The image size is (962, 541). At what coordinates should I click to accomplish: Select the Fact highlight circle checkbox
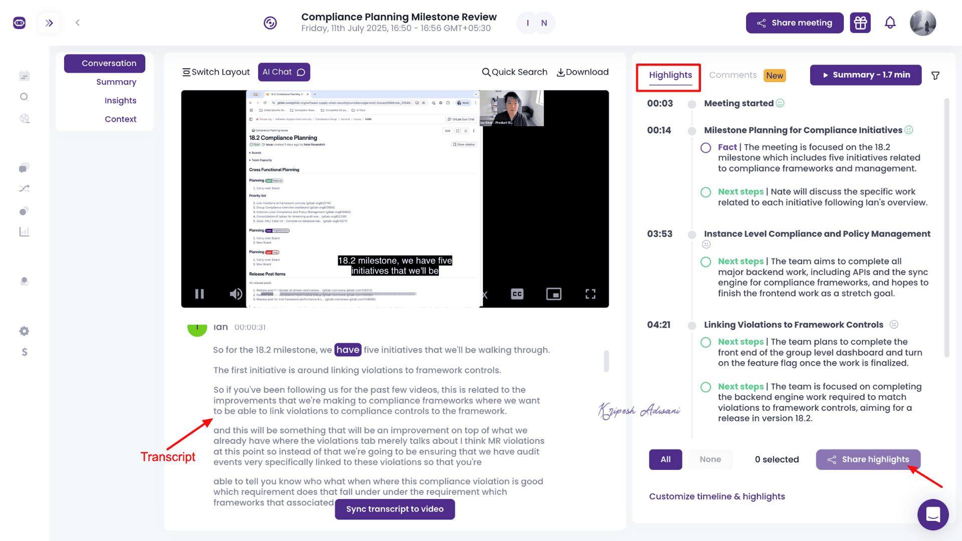(705, 148)
